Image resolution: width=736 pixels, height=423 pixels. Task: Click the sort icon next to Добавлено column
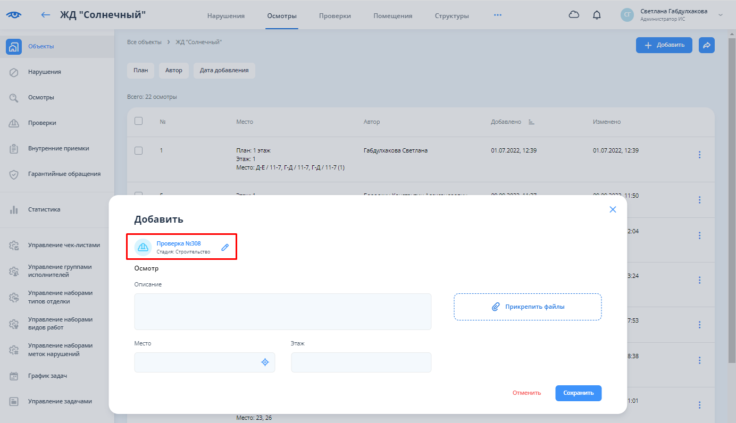(531, 122)
